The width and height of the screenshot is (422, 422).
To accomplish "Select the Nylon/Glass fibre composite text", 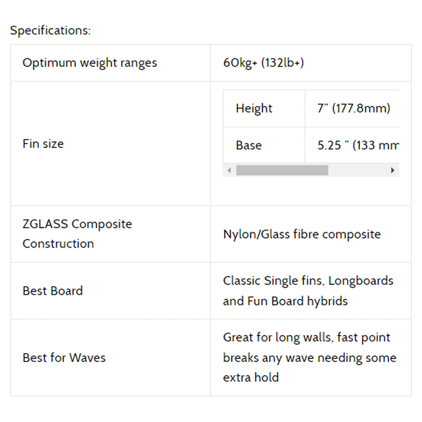I will [302, 234].
